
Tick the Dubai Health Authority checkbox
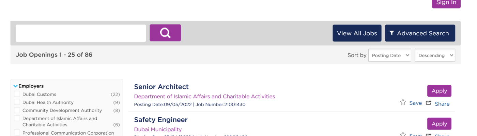click(x=17, y=102)
